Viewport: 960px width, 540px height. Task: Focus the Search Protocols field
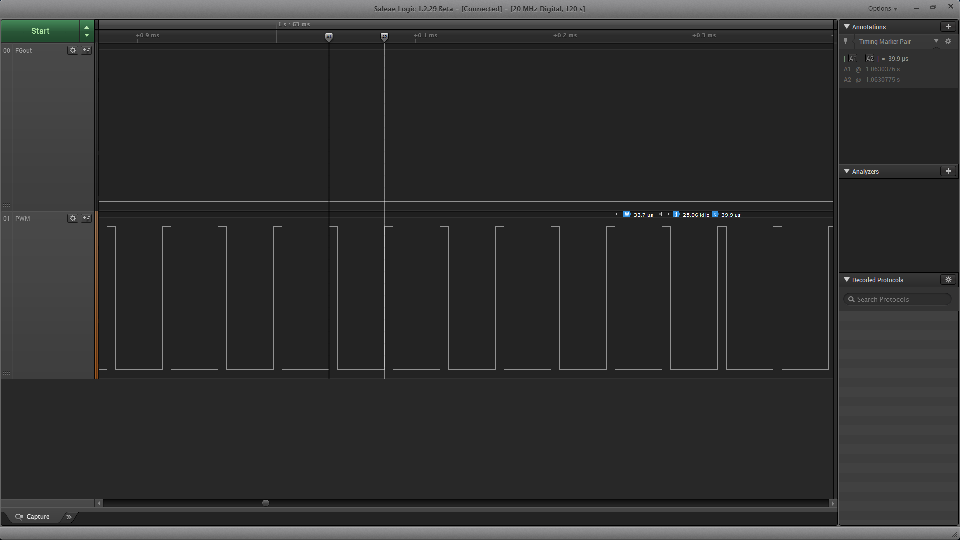tap(897, 299)
